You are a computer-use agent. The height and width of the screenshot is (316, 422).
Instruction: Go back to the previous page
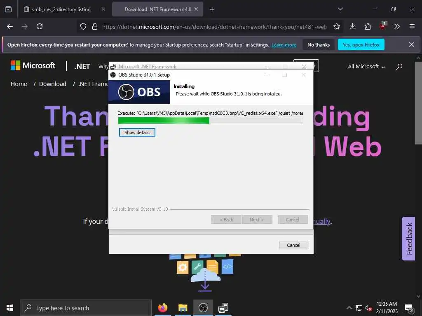pos(10,26)
